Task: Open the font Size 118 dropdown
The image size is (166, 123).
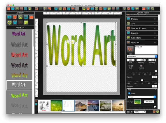Action: pyautogui.click(x=131, y=60)
